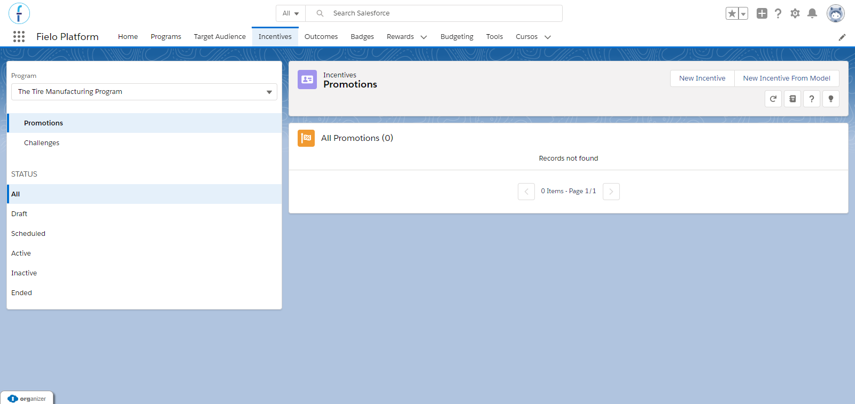Go to the Home tab
The image size is (855, 404).
[x=128, y=37]
